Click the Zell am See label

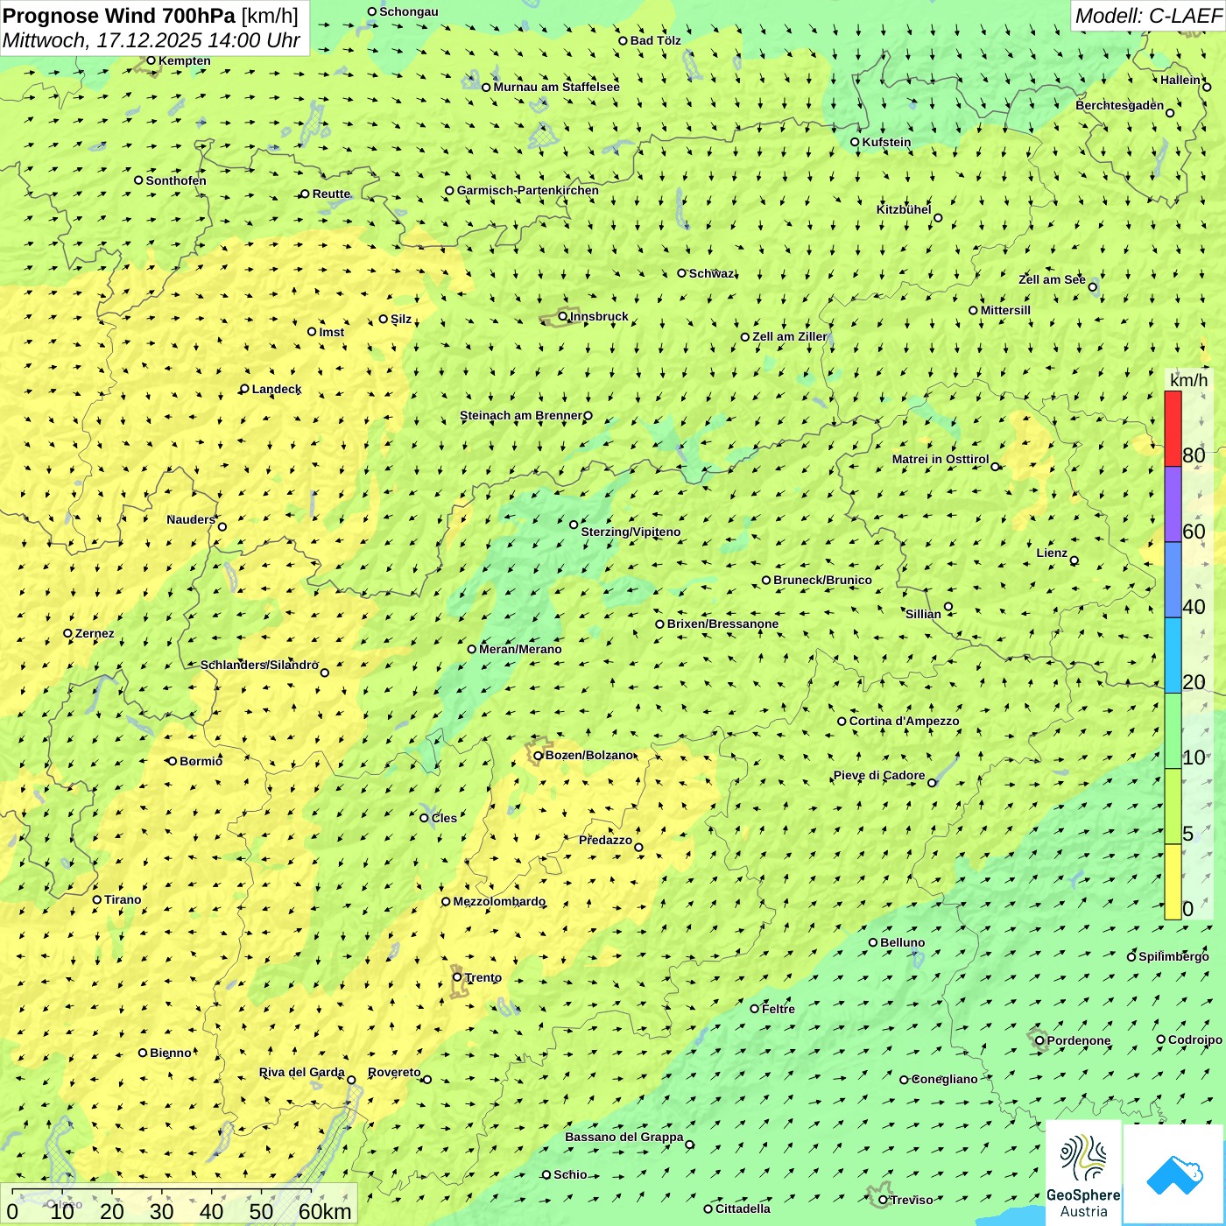click(1052, 279)
